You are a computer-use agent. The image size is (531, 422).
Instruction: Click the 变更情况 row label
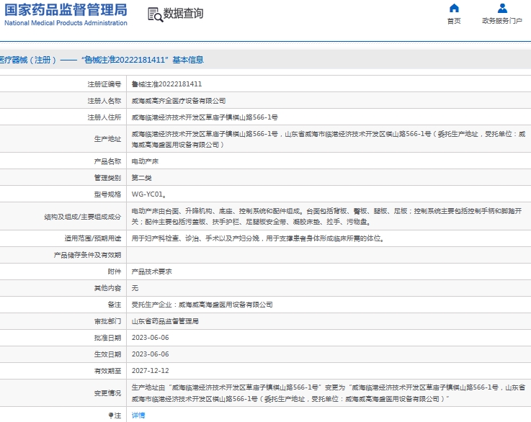pos(107,393)
